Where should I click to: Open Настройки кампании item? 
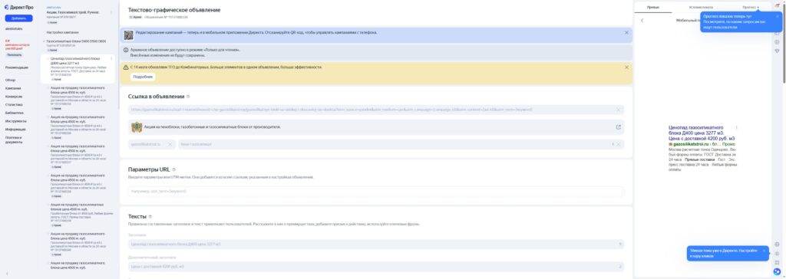(x=62, y=32)
